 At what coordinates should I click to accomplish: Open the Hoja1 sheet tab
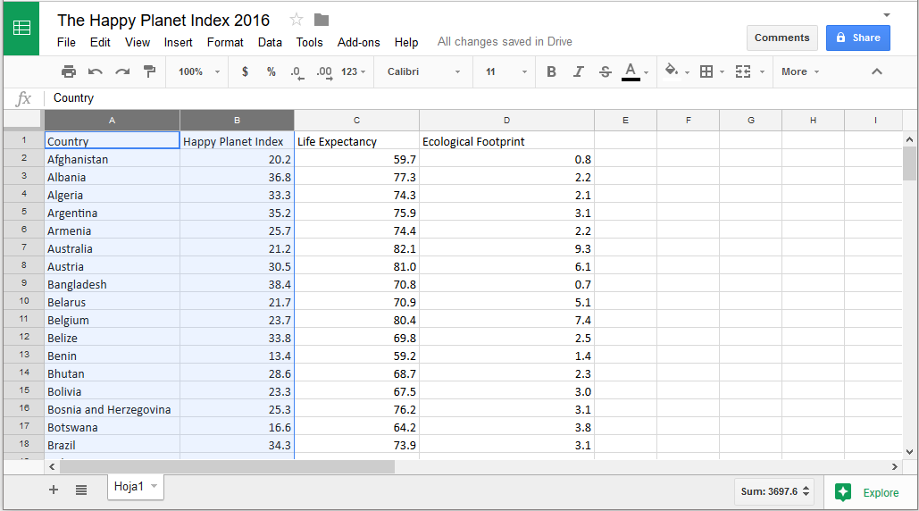point(129,487)
